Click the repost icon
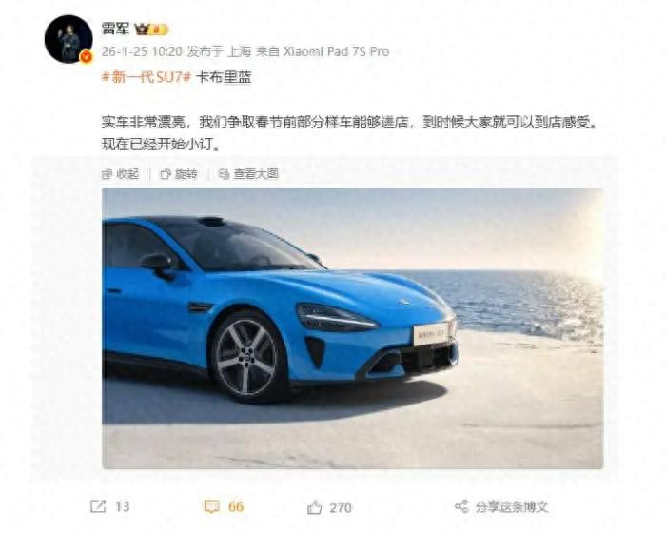The height and width of the screenshot is (533, 666). pyautogui.click(x=98, y=506)
